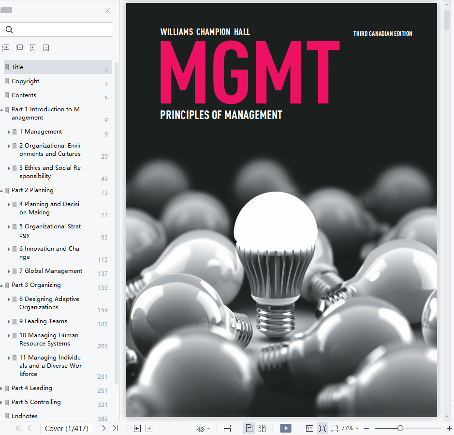The image size is (454, 435).
Task: Select single page view
Action: coord(249,428)
